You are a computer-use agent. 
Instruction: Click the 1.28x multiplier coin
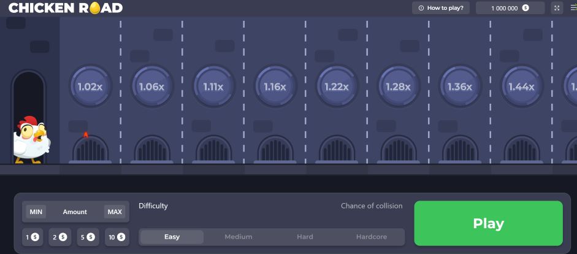[398, 87]
